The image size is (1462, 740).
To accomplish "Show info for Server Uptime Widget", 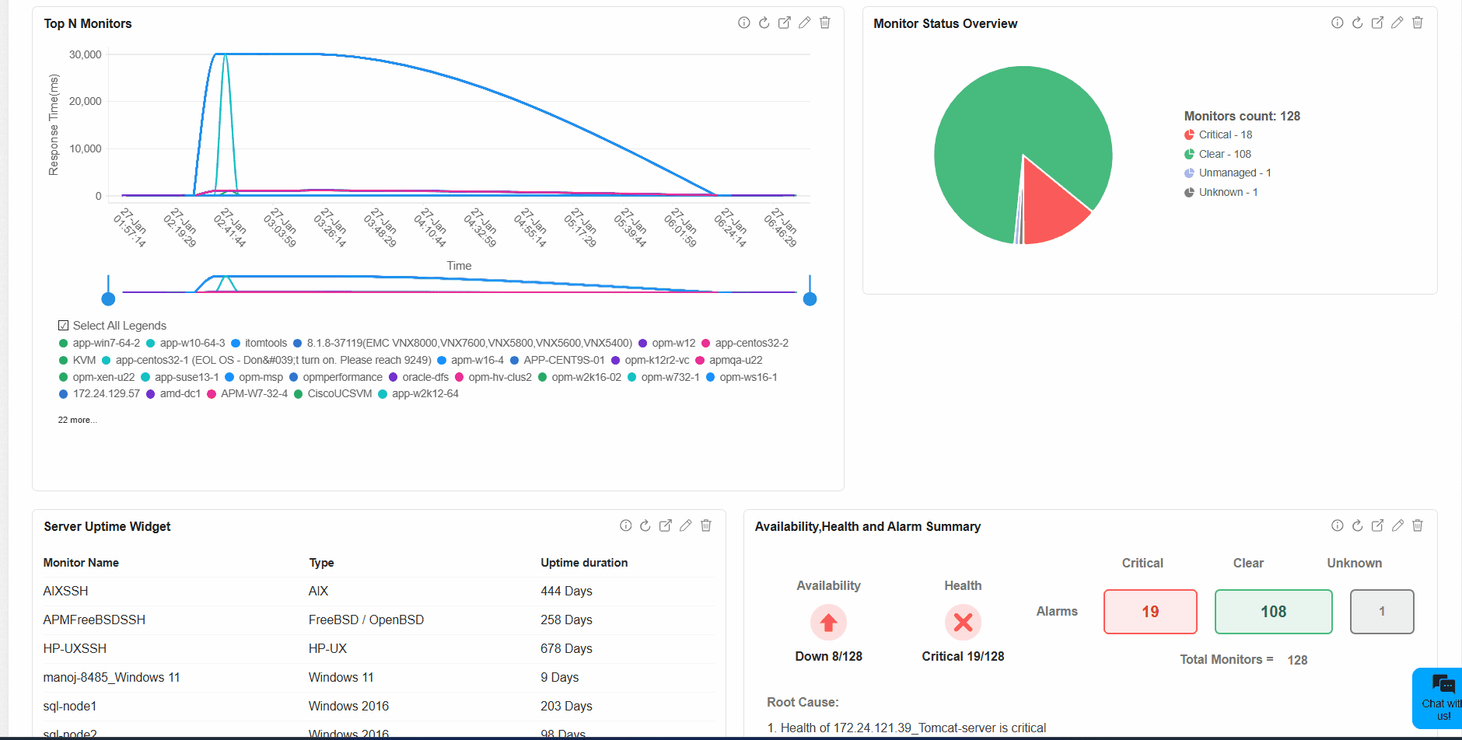I will pos(625,526).
